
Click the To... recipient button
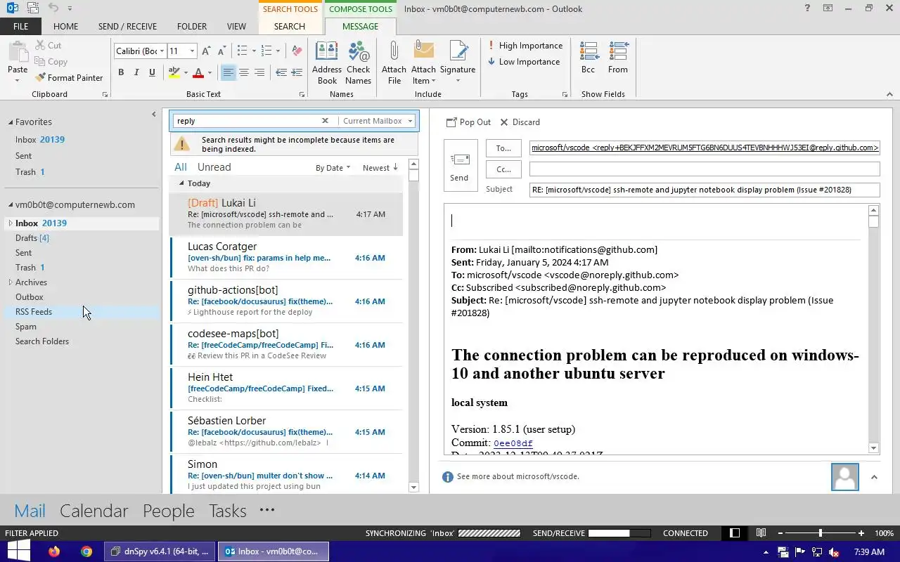[x=503, y=148]
